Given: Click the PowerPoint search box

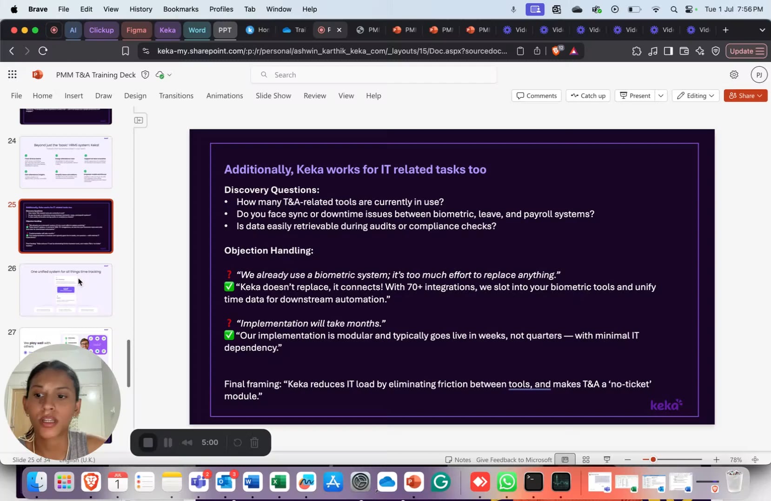Looking at the screenshot, I should tap(373, 74).
